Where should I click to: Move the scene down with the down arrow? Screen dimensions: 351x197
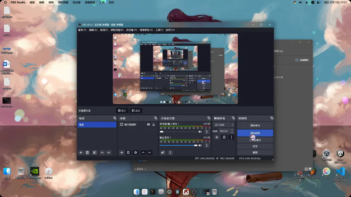tap(108, 152)
